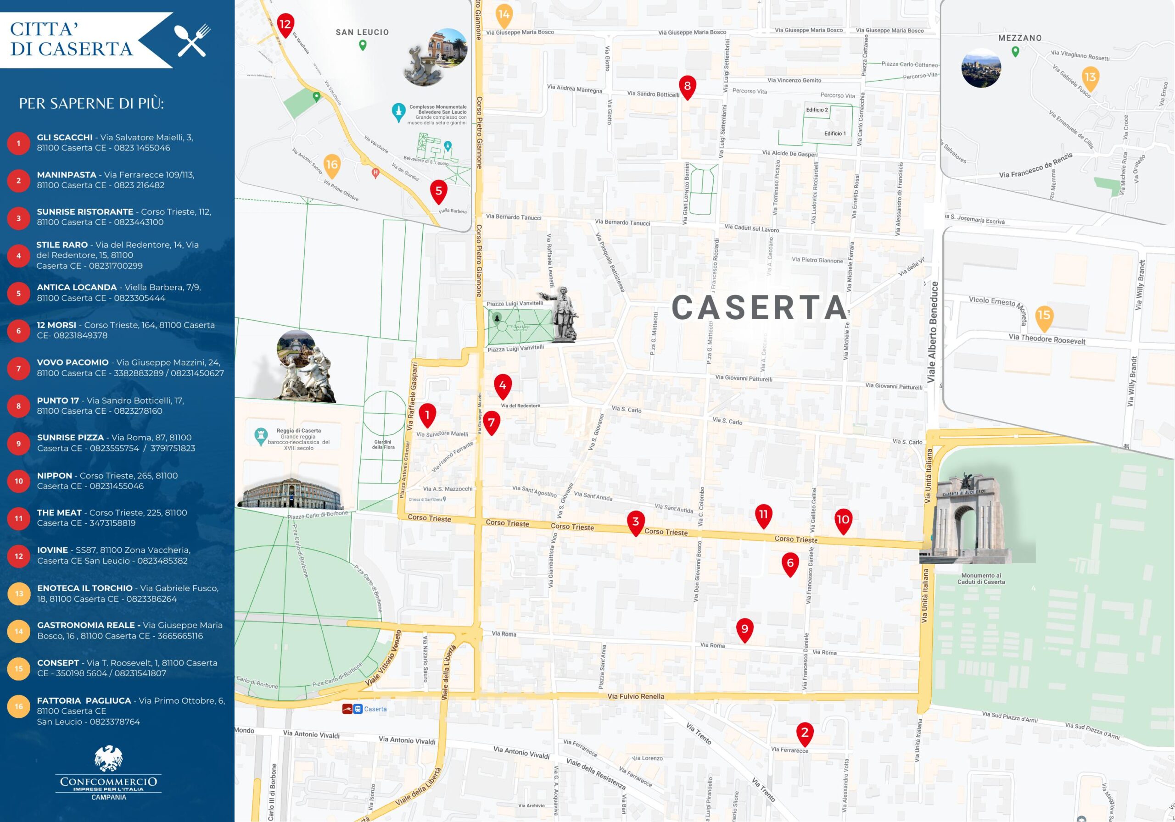
Task: Click red pin 3 on Corso Trieste
Action: pyautogui.click(x=635, y=522)
